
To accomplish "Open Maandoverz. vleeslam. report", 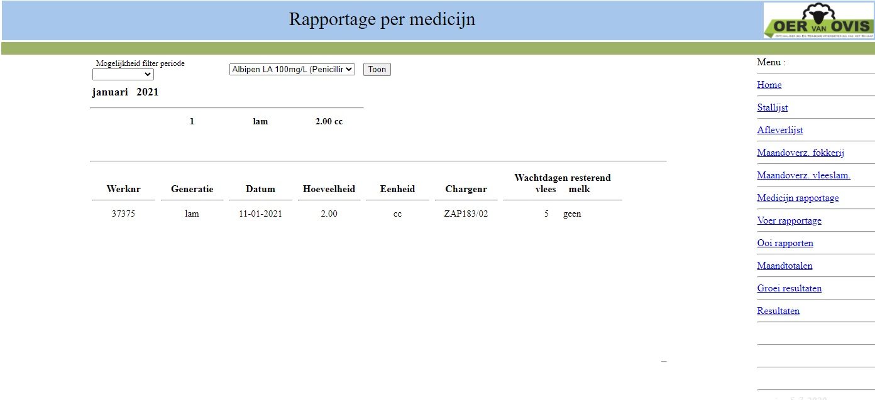I will click(803, 175).
